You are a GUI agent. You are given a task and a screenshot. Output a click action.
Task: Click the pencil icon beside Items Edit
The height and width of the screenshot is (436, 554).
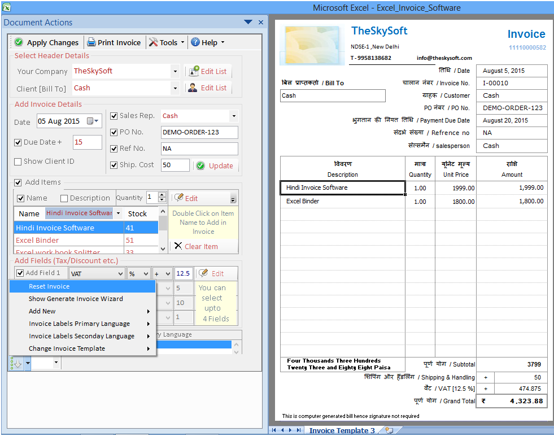click(179, 197)
